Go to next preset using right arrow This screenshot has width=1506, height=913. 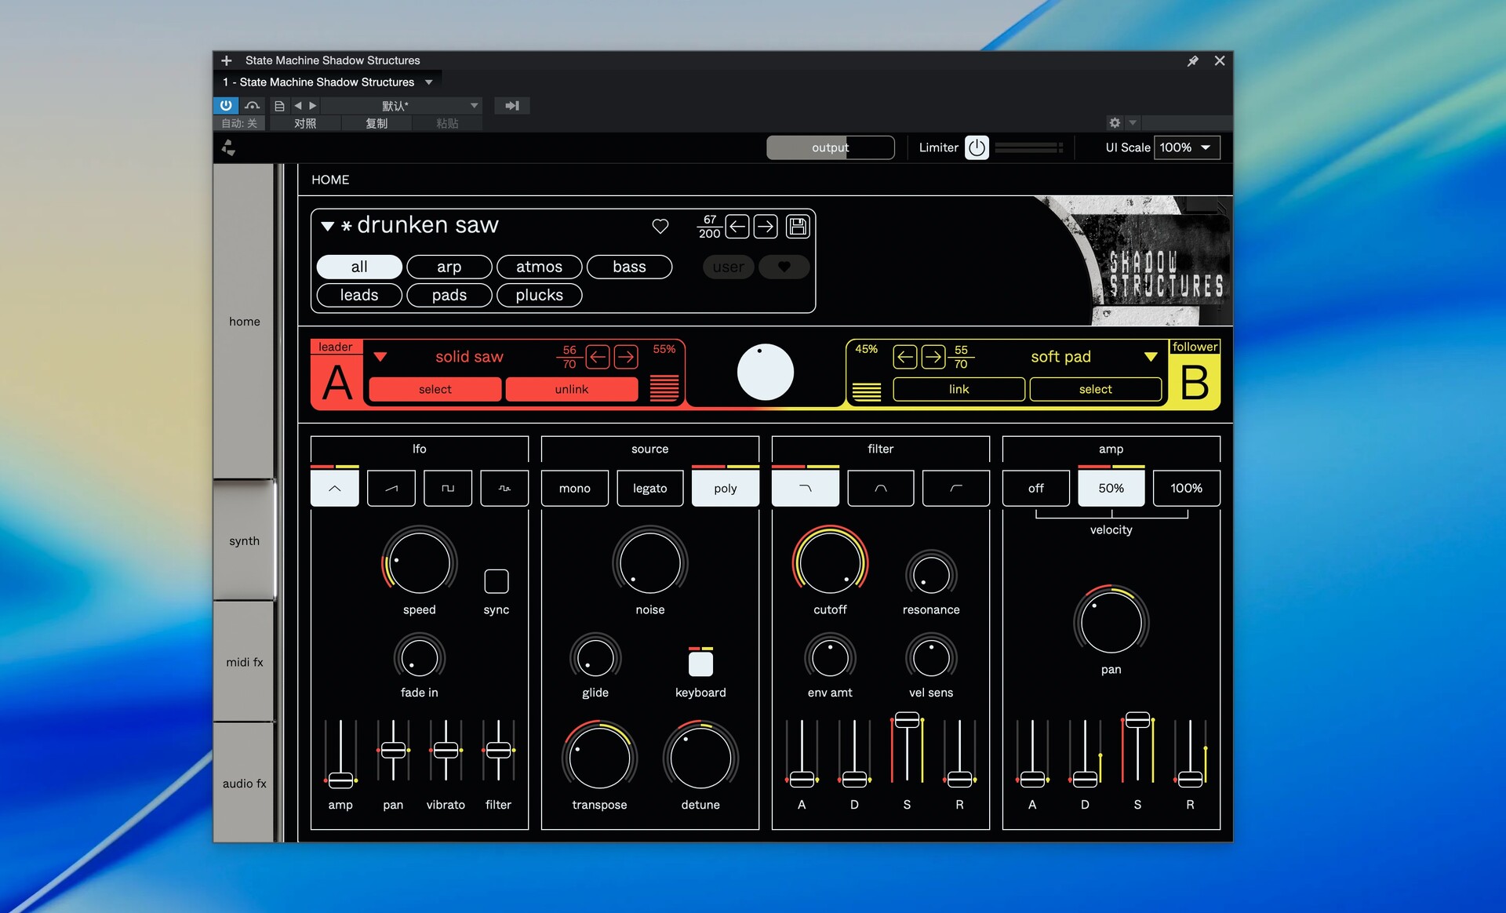pos(766,227)
